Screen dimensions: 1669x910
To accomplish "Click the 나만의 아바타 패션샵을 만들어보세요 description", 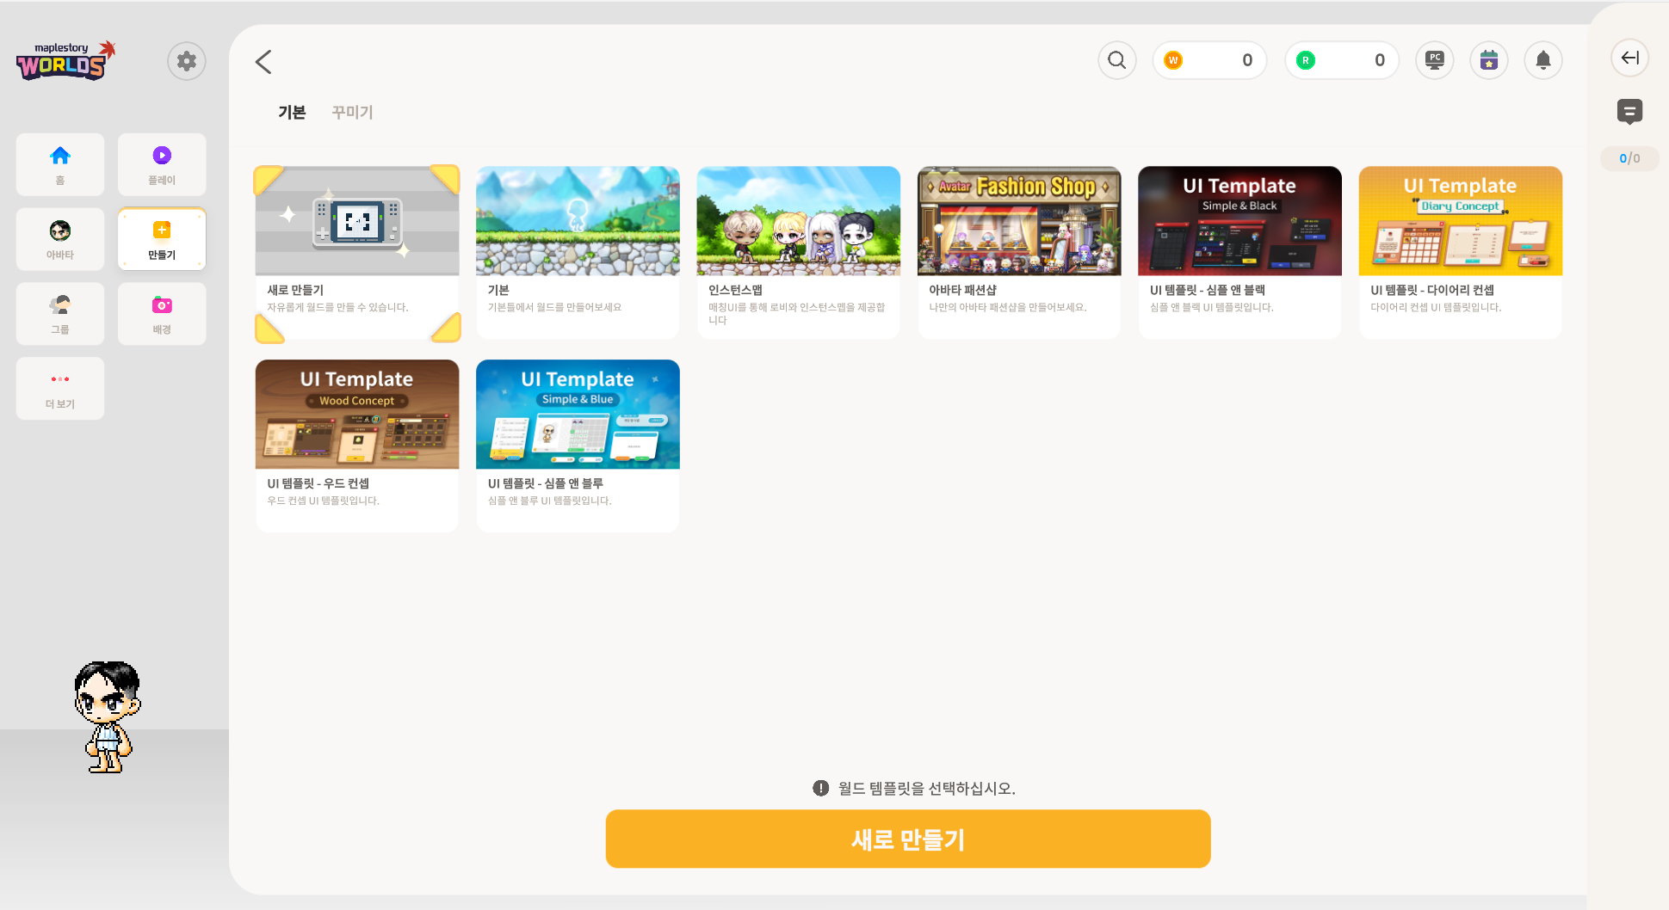I will (1007, 307).
